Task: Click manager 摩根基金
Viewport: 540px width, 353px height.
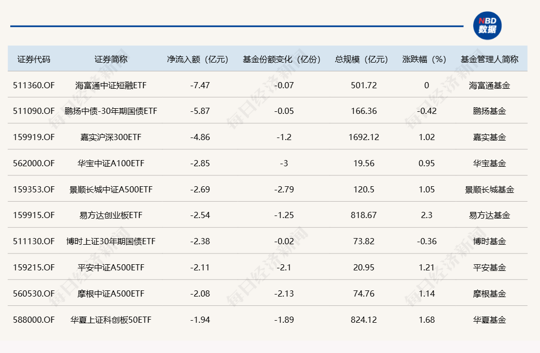Action: click(490, 293)
